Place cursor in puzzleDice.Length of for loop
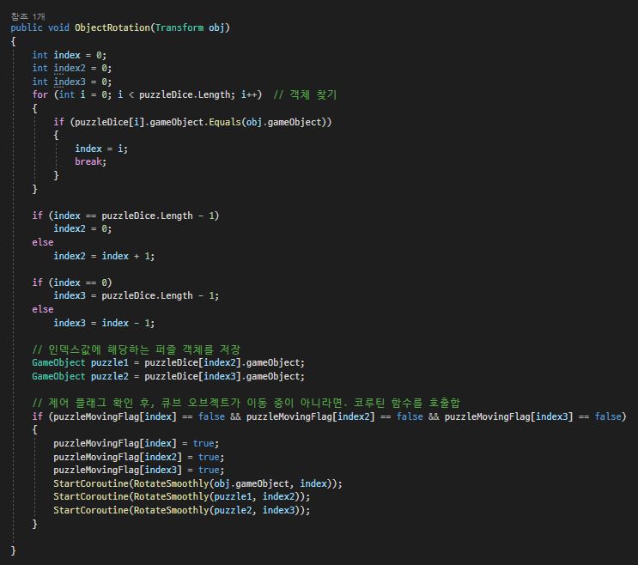Image resolution: width=638 pixels, height=565 pixels. point(186,94)
